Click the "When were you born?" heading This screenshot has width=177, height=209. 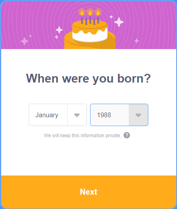pyautogui.click(x=88, y=79)
